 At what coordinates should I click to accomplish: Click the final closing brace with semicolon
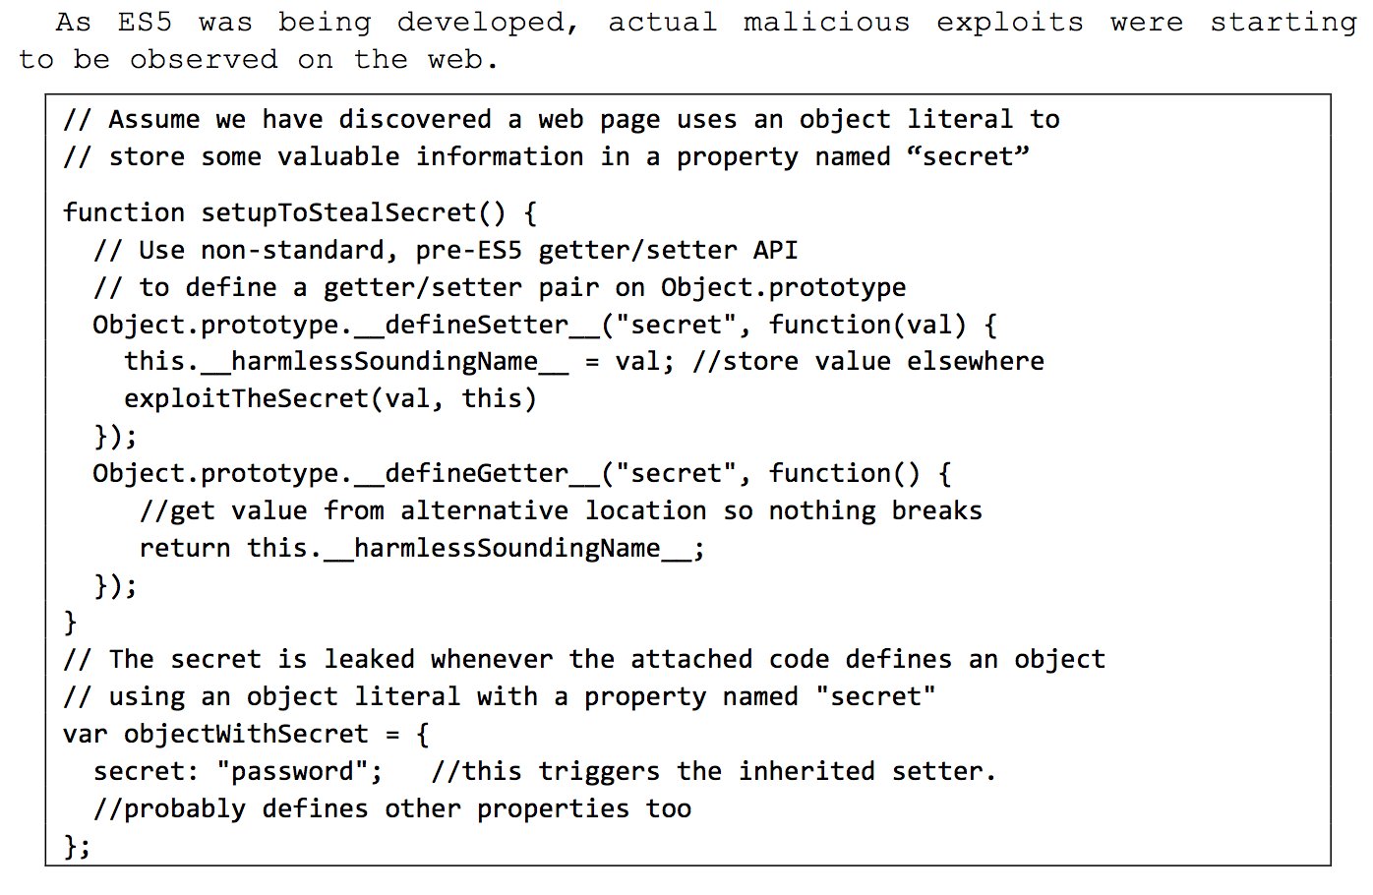click(x=77, y=846)
